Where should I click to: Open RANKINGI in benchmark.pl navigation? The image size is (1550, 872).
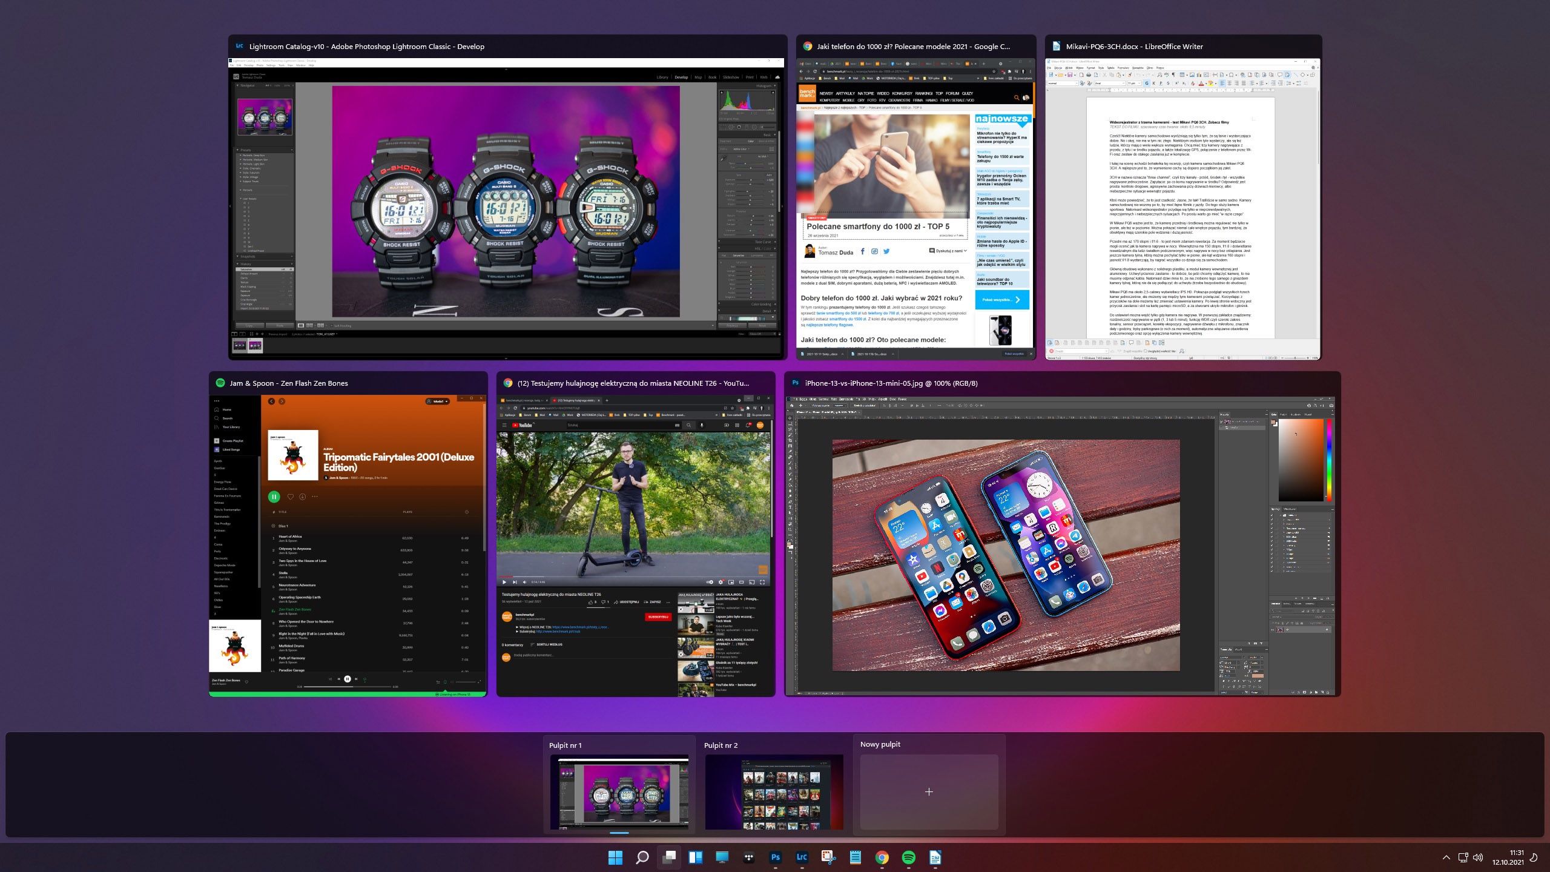924,93
